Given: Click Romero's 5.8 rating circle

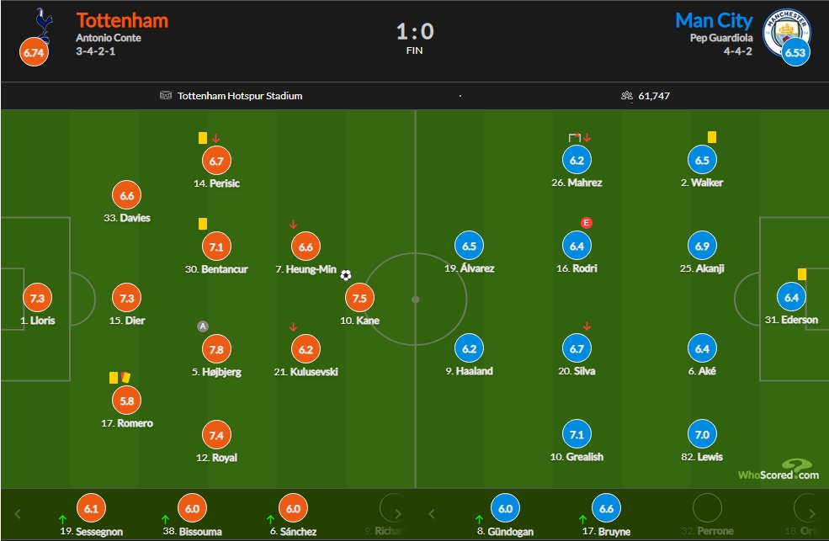Looking at the screenshot, I should [x=127, y=400].
